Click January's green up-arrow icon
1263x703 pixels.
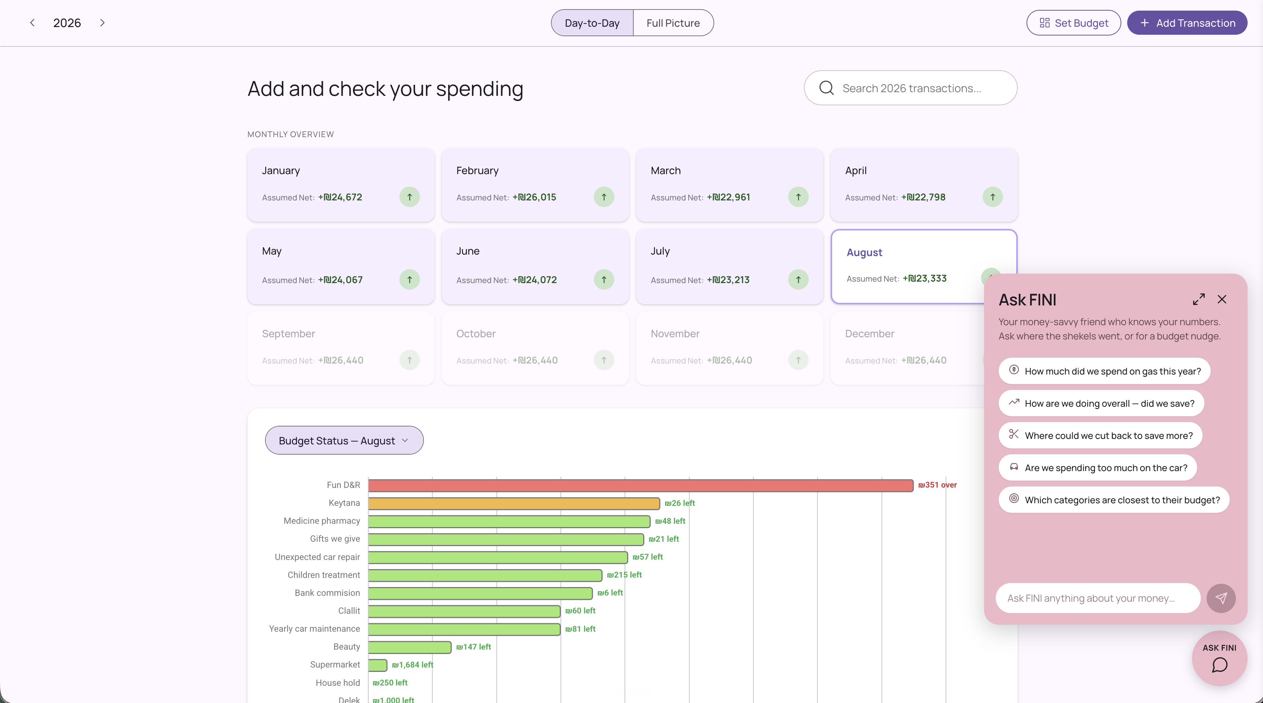point(409,197)
